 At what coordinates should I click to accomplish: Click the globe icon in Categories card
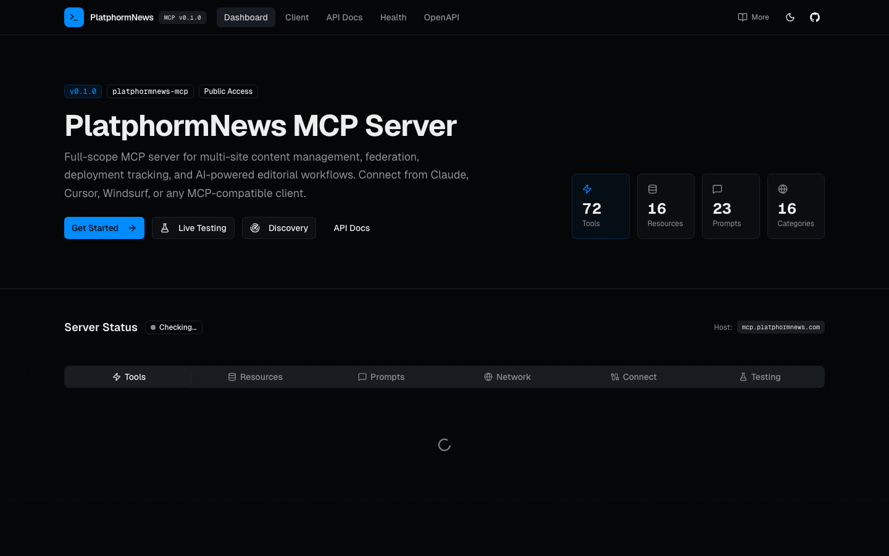click(x=783, y=189)
